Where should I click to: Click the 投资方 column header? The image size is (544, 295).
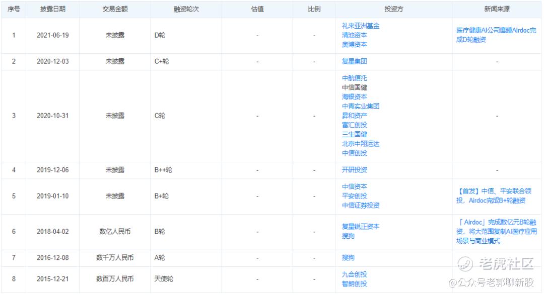click(394, 10)
